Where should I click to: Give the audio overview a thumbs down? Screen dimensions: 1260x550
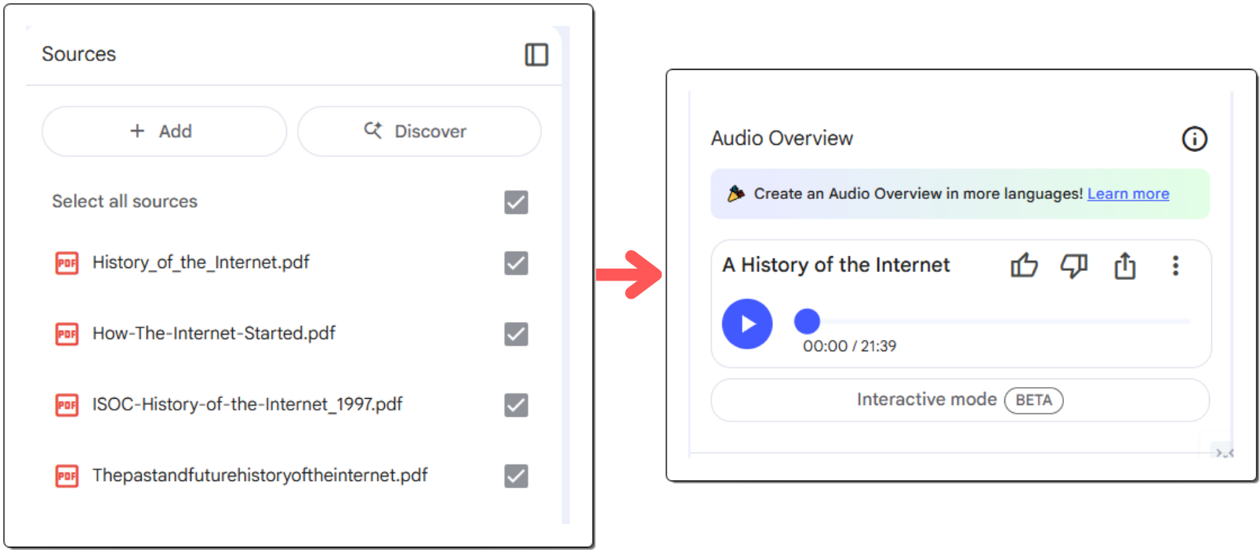point(1074,266)
